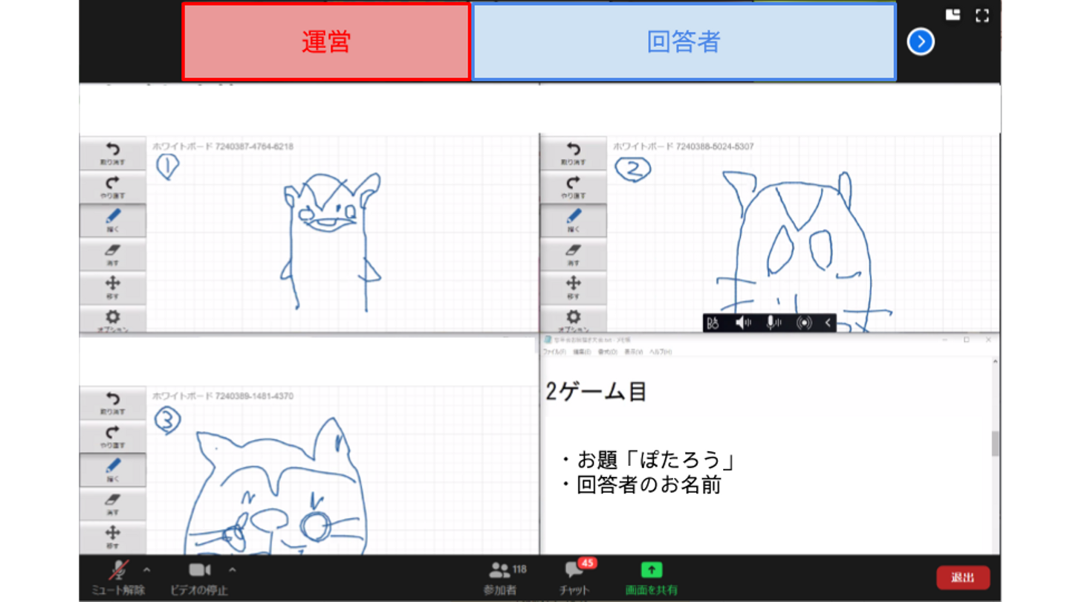Image resolution: width=1070 pixels, height=602 pixels.
Task: Click the title ホワイトボード 7240387-4764-6218
Action: tap(223, 146)
